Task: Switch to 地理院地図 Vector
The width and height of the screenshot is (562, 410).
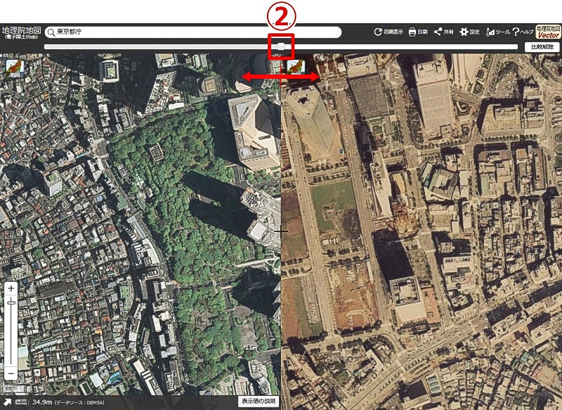Action: pos(549,32)
